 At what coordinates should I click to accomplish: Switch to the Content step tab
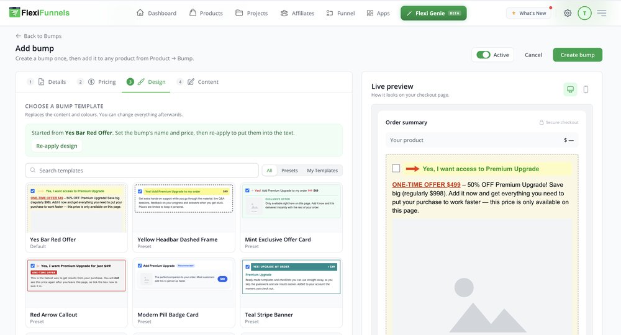click(197, 82)
